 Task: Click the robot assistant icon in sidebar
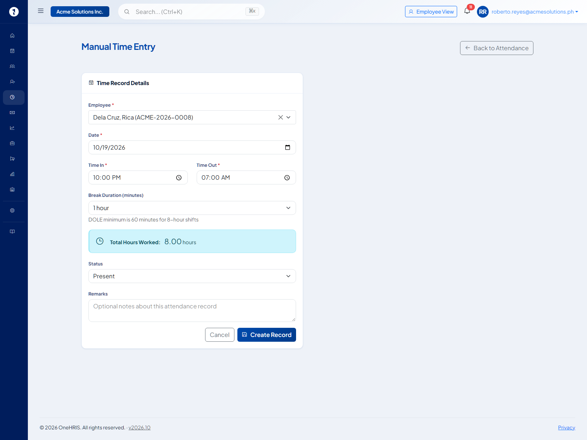click(12, 190)
